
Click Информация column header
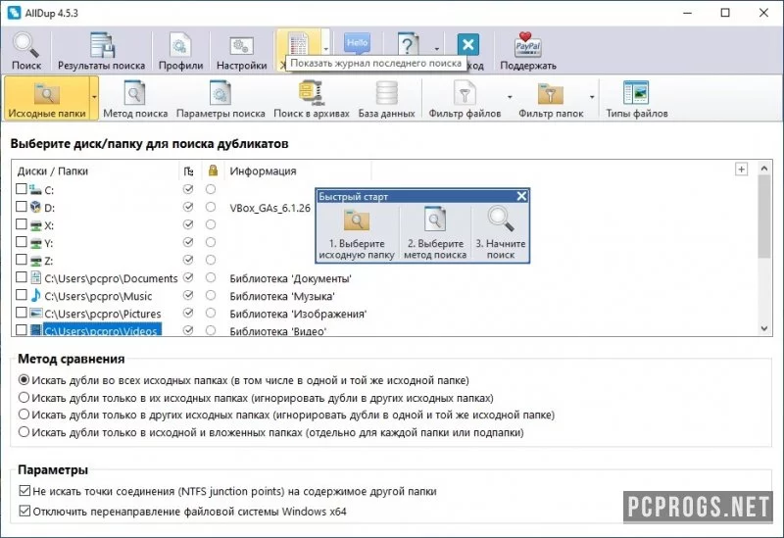[x=263, y=171]
